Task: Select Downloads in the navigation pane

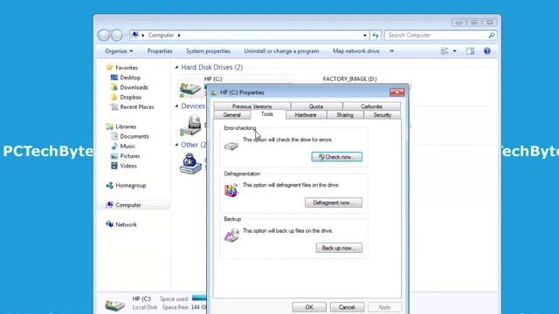Action: 134,87
